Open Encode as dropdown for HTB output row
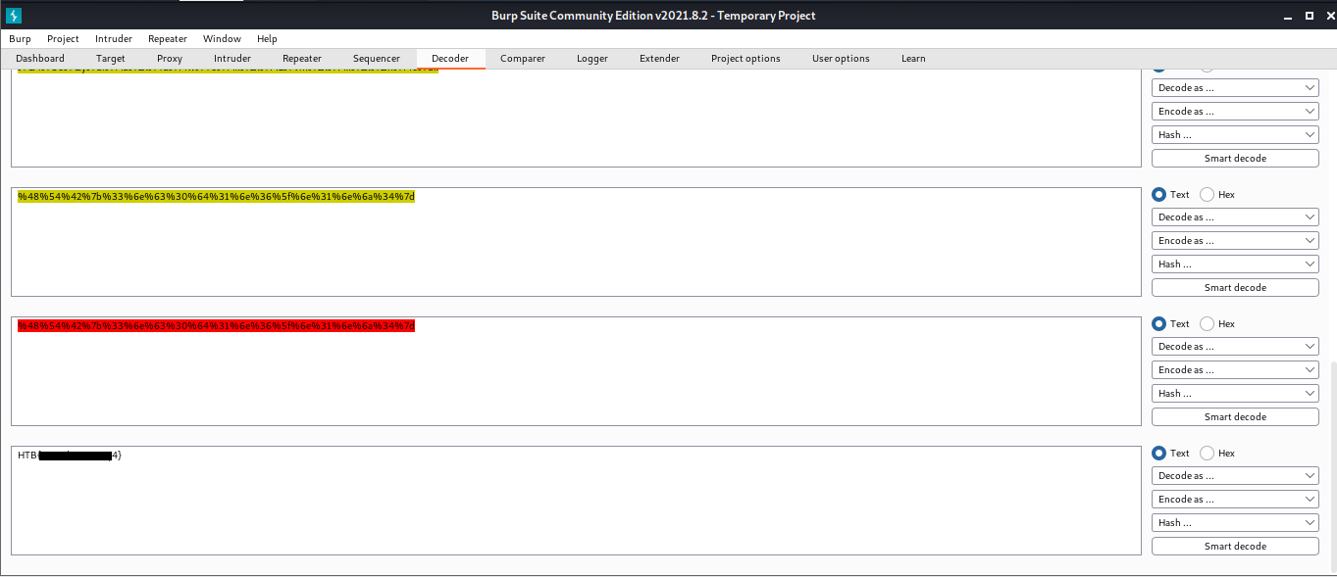The height and width of the screenshot is (577, 1337). tap(1235, 499)
